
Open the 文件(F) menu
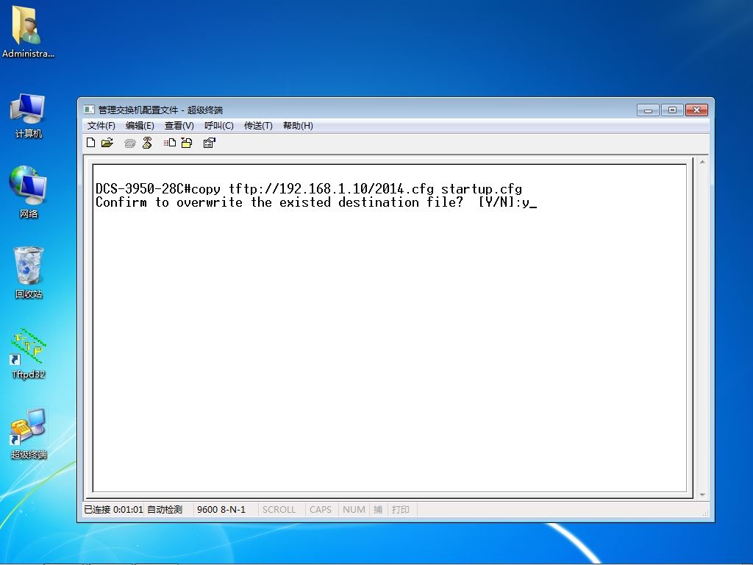tap(101, 125)
